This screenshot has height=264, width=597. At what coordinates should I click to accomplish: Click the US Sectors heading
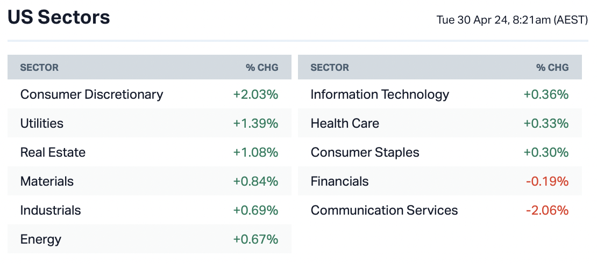(x=59, y=18)
